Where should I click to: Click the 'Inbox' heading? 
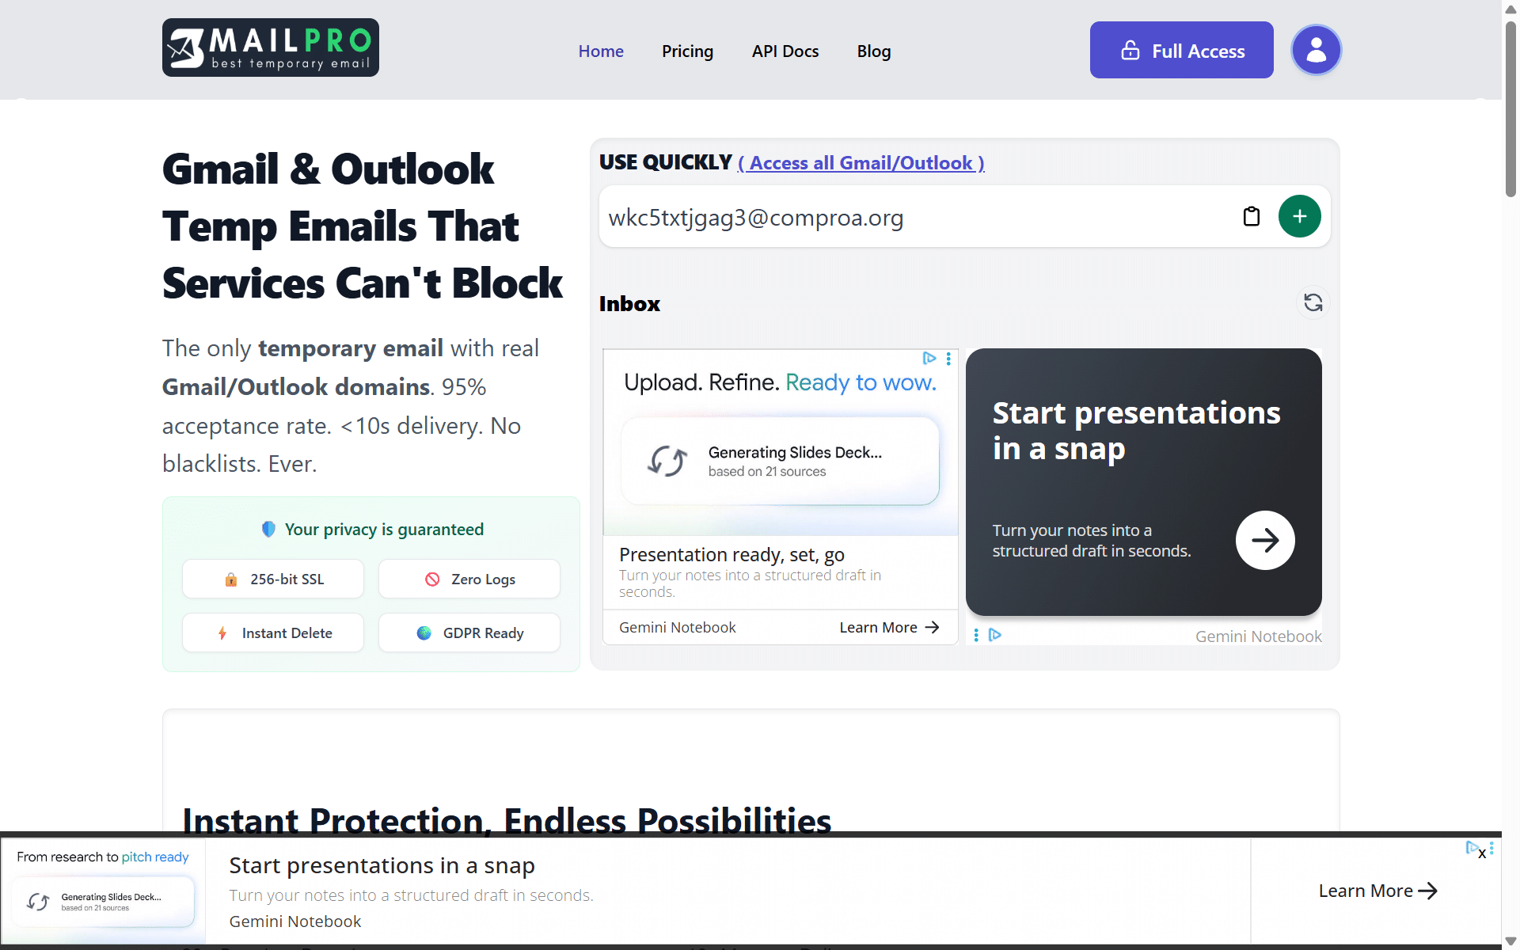629,304
